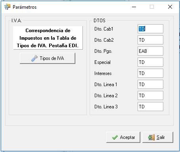Click the exit door icon on Salir

tap(151, 137)
